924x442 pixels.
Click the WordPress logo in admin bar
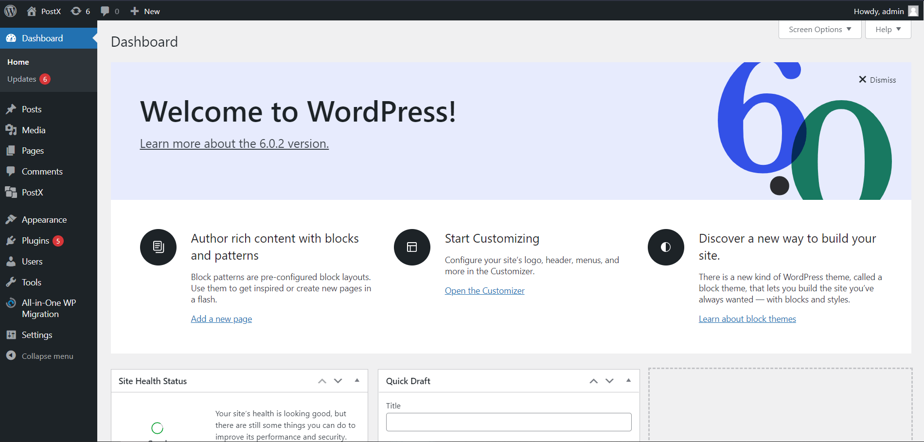pyautogui.click(x=11, y=11)
